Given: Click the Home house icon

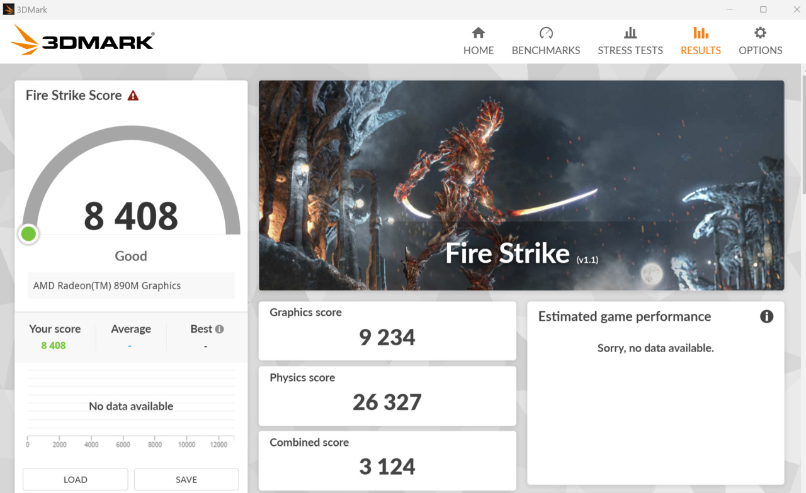Looking at the screenshot, I should [479, 33].
